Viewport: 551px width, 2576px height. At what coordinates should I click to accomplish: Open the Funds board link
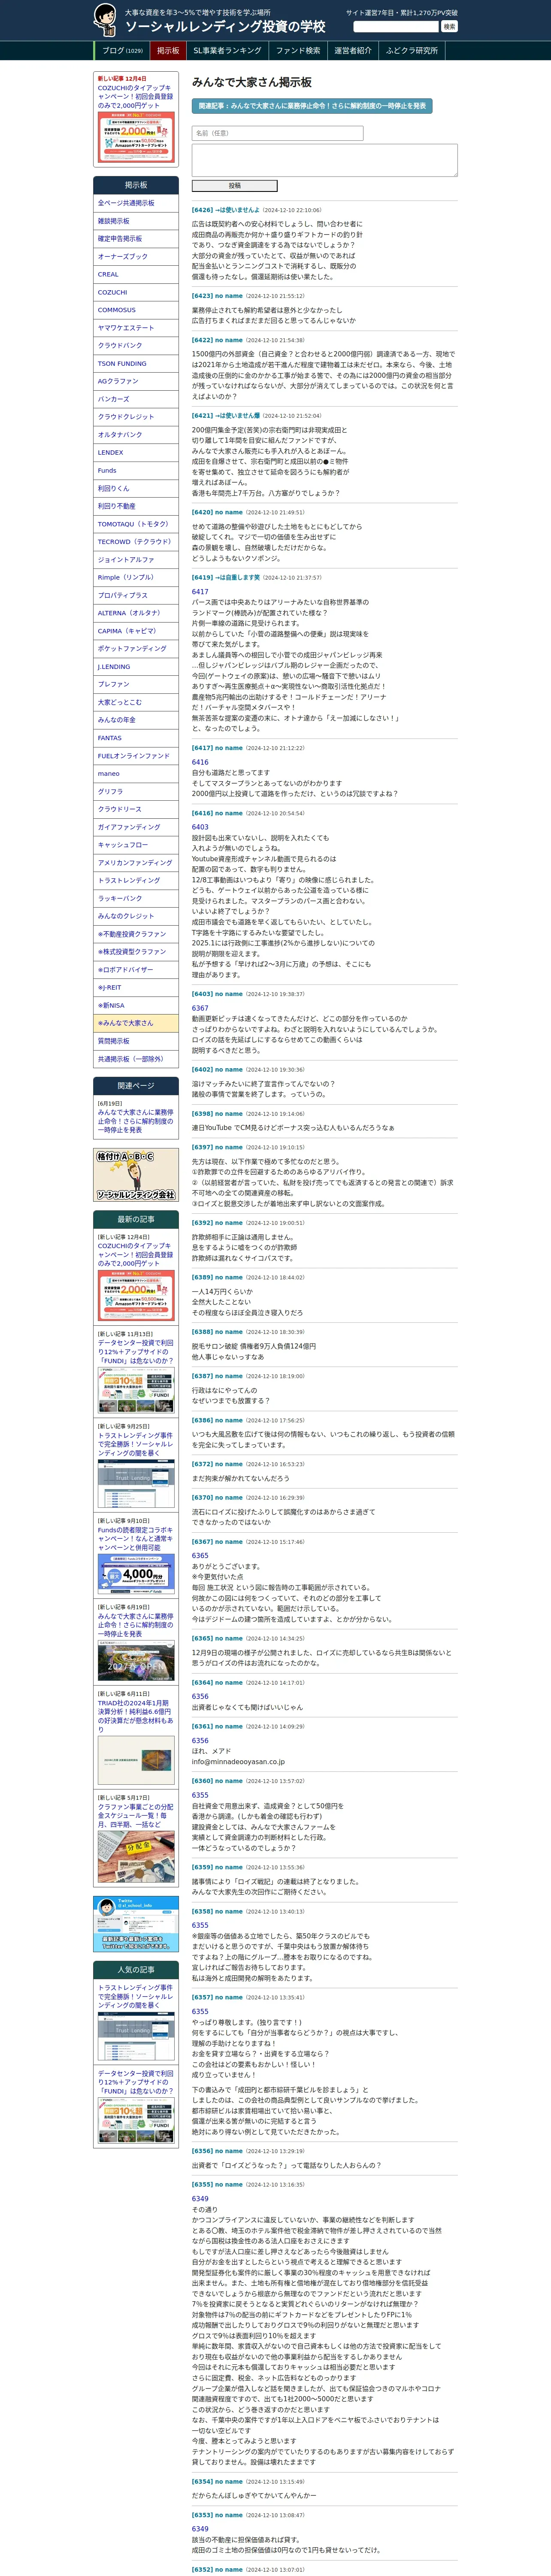(x=136, y=471)
